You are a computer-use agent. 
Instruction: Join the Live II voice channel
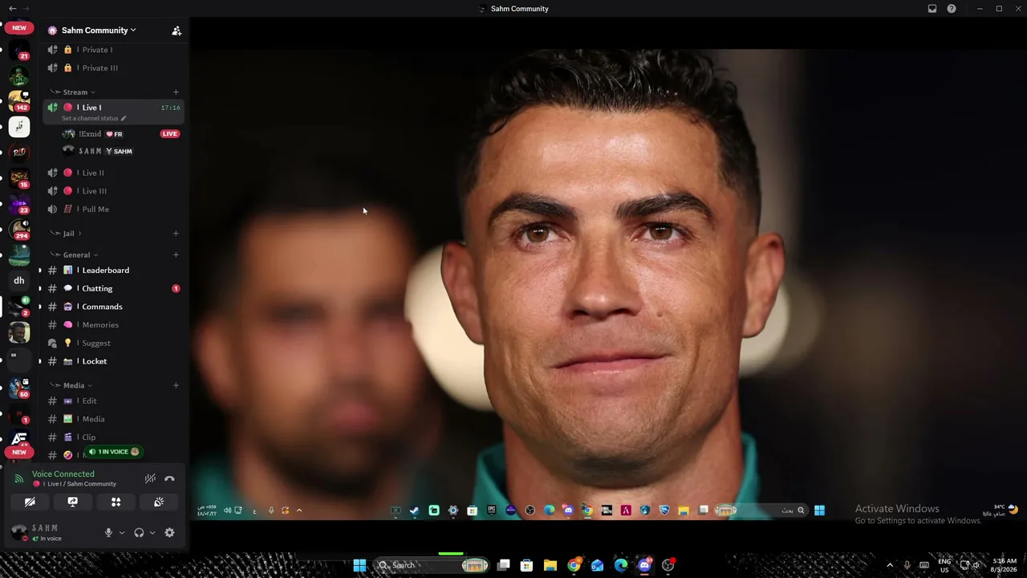[x=113, y=173]
